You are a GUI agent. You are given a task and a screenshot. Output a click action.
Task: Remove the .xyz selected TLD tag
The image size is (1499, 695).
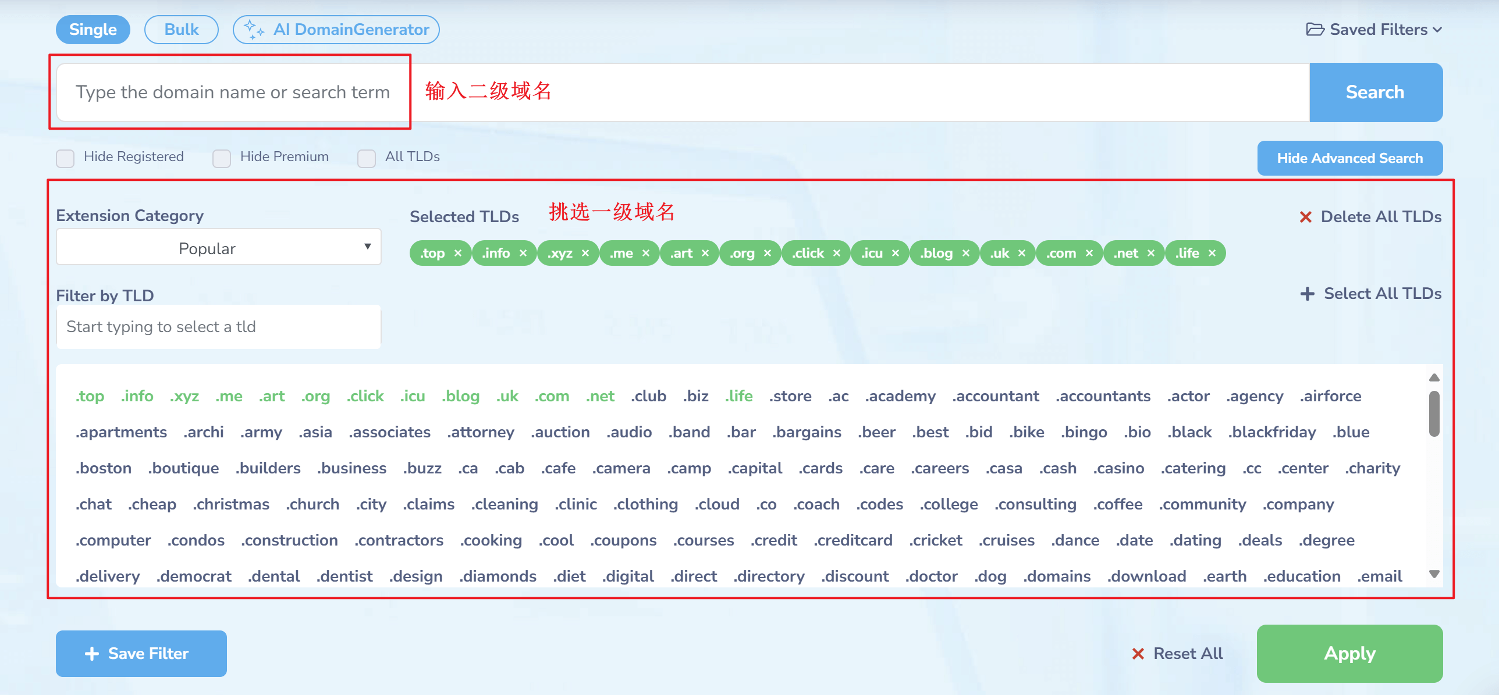(x=585, y=253)
